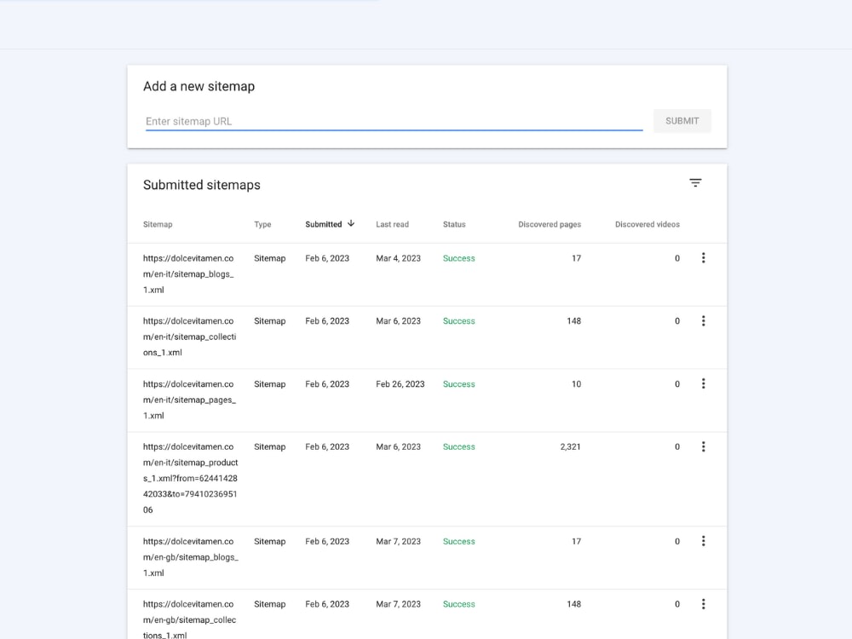Click the Discovered videos column header
This screenshot has width=852, height=639.
[648, 224]
